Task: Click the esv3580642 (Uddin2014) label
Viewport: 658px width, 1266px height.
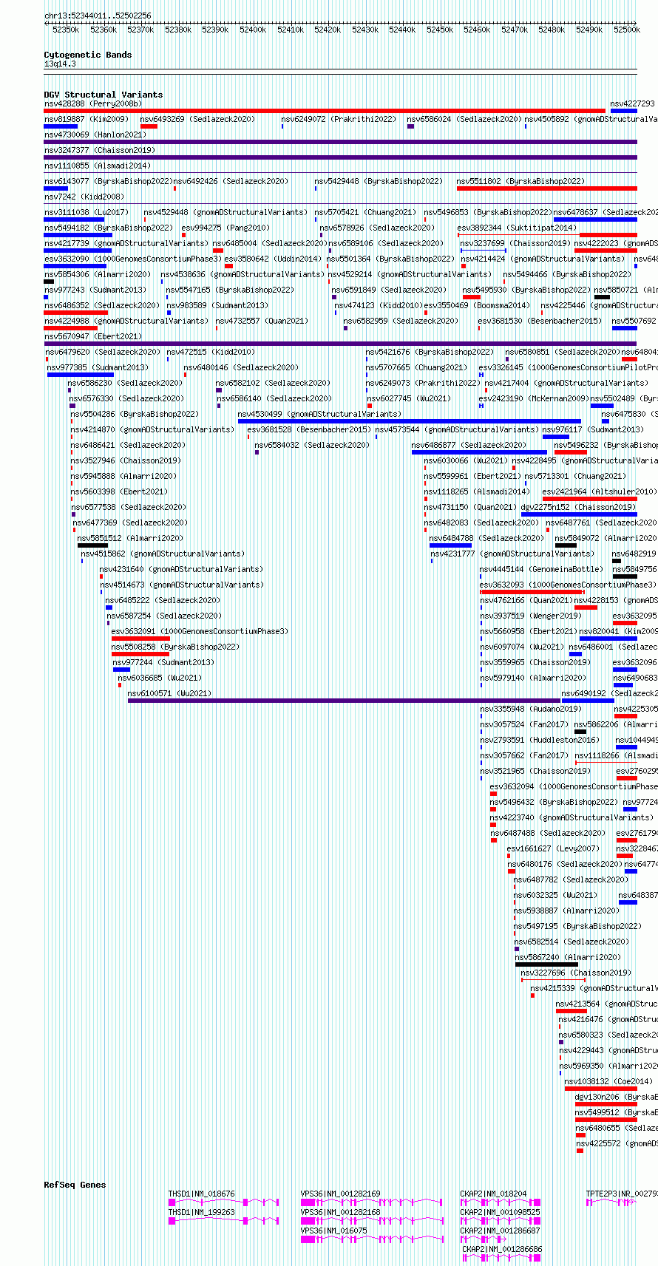Action: tap(273, 259)
